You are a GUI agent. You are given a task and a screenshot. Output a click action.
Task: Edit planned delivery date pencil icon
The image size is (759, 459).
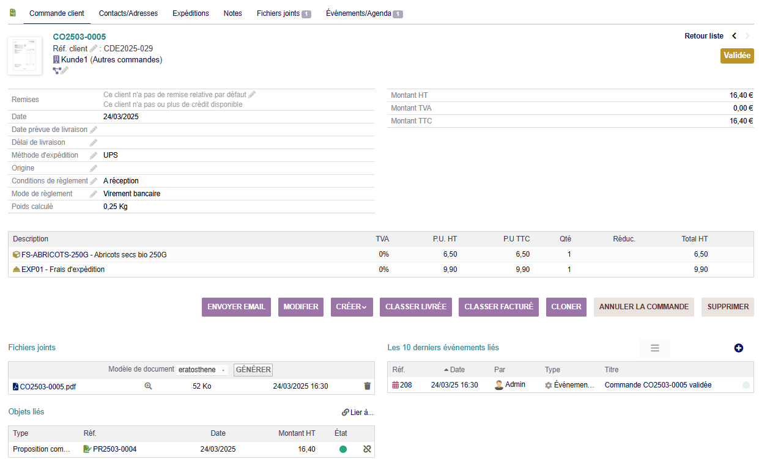[94, 130]
